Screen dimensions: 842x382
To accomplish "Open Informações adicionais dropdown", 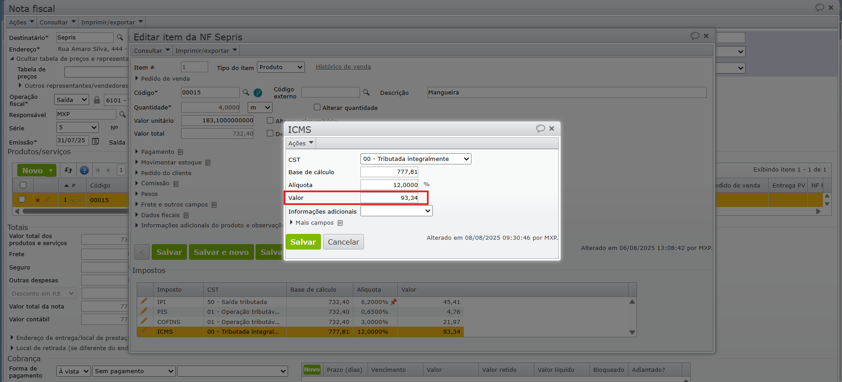I will (396, 211).
